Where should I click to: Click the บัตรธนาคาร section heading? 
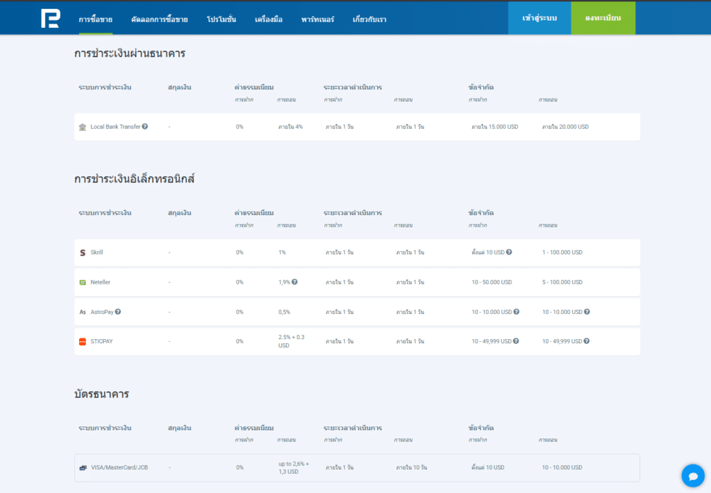(x=101, y=394)
